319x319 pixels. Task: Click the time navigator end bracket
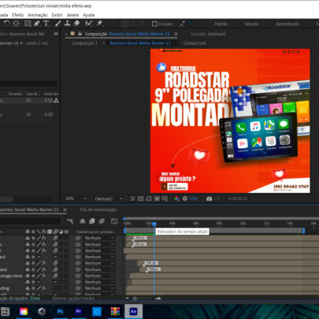(304, 231)
